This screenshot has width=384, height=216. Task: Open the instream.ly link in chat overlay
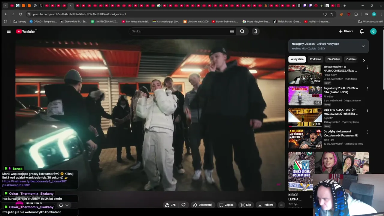coord(34,183)
